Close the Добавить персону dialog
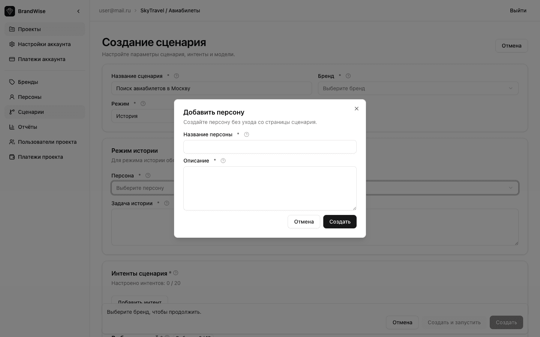The width and height of the screenshot is (540, 337). pos(357,109)
